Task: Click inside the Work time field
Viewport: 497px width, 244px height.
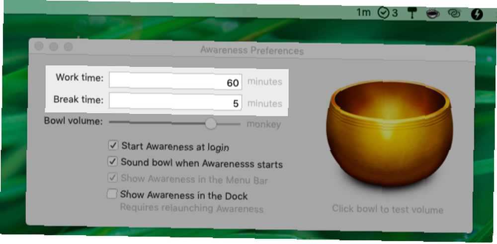Action: coord(175,81)
